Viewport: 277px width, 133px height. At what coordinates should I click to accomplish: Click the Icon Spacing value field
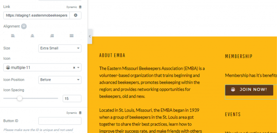tap(72, 98)
